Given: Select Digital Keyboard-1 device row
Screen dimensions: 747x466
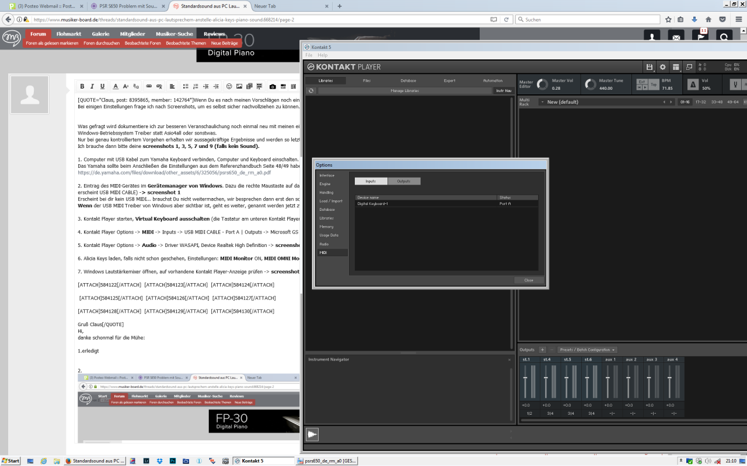Looking at the screenshot, I should tap(446, 204).
